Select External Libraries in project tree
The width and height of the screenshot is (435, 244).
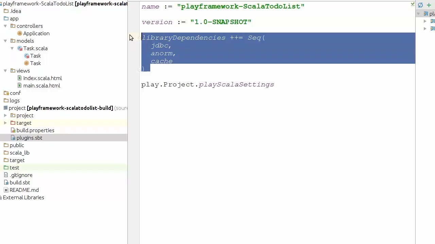tap(23, 198)
